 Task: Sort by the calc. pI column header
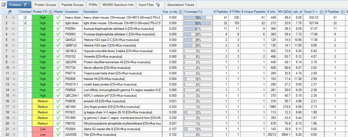297,12
